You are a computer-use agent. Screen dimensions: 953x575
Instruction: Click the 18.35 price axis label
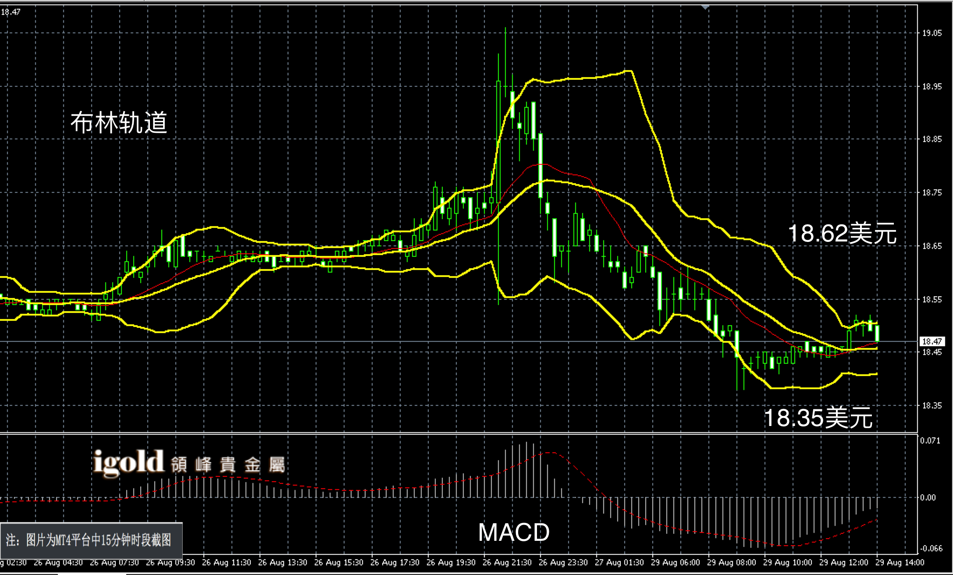click(x=932, y=405)
